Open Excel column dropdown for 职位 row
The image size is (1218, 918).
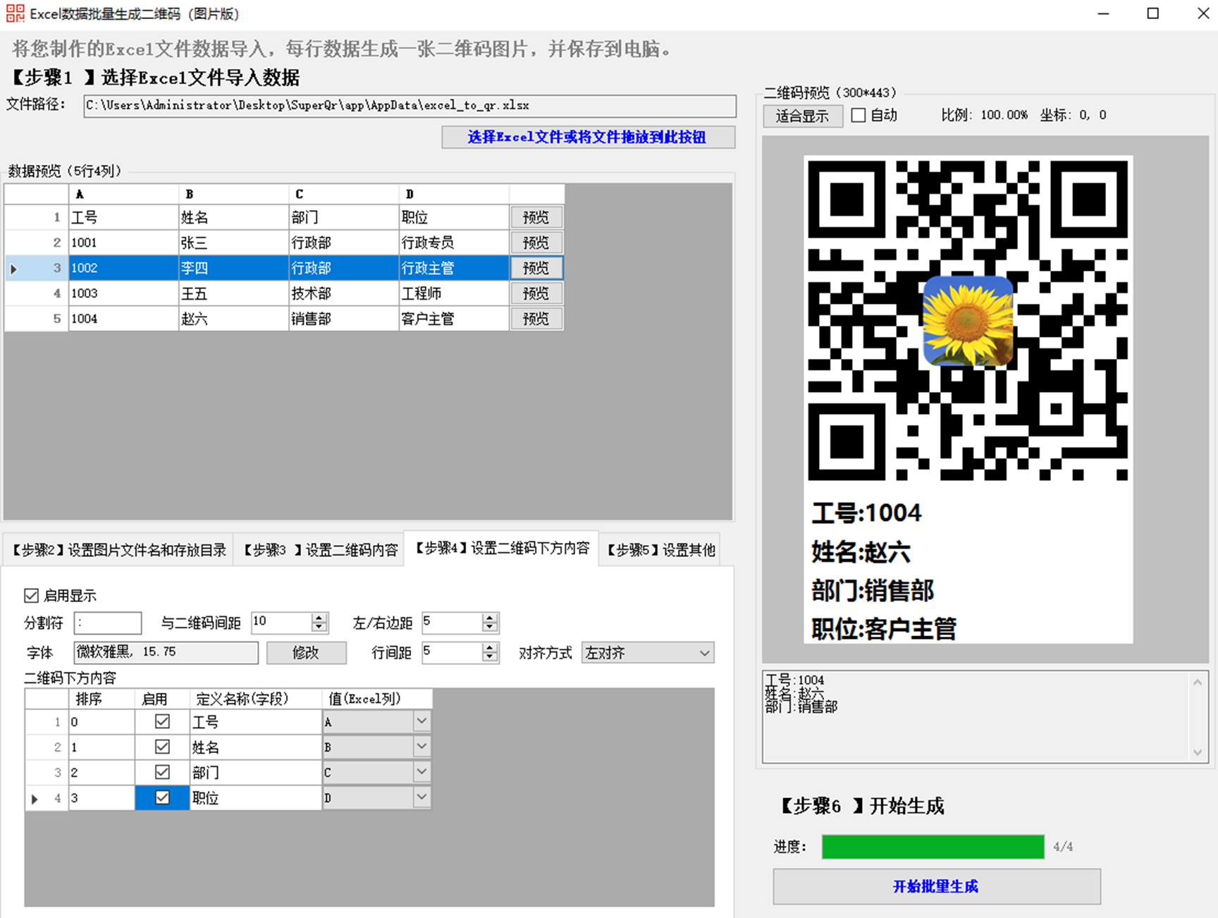coord(421,797)
